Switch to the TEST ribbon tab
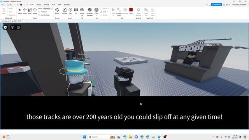 tap(53, 5)
